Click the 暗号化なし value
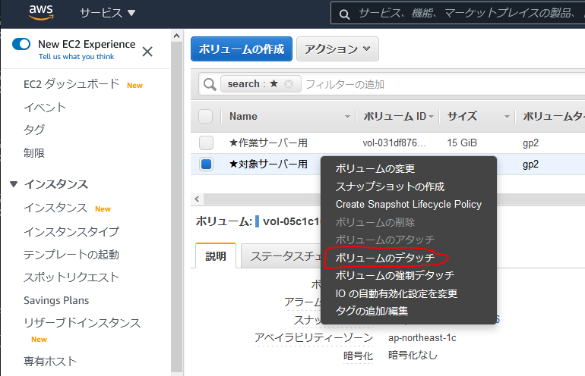The height and width of the screenshot is (376, 585). 413,355
